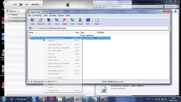Click the iTunes horizontal scrollbar
181x102 pixels.
coord(46,95)
